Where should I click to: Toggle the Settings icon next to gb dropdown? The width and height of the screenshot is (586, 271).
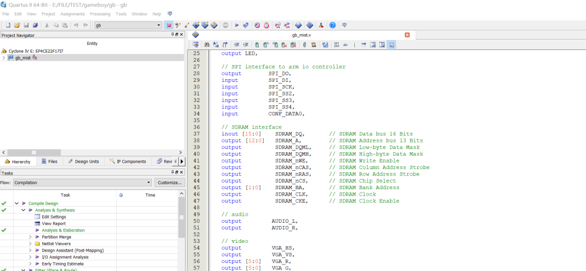169,25
